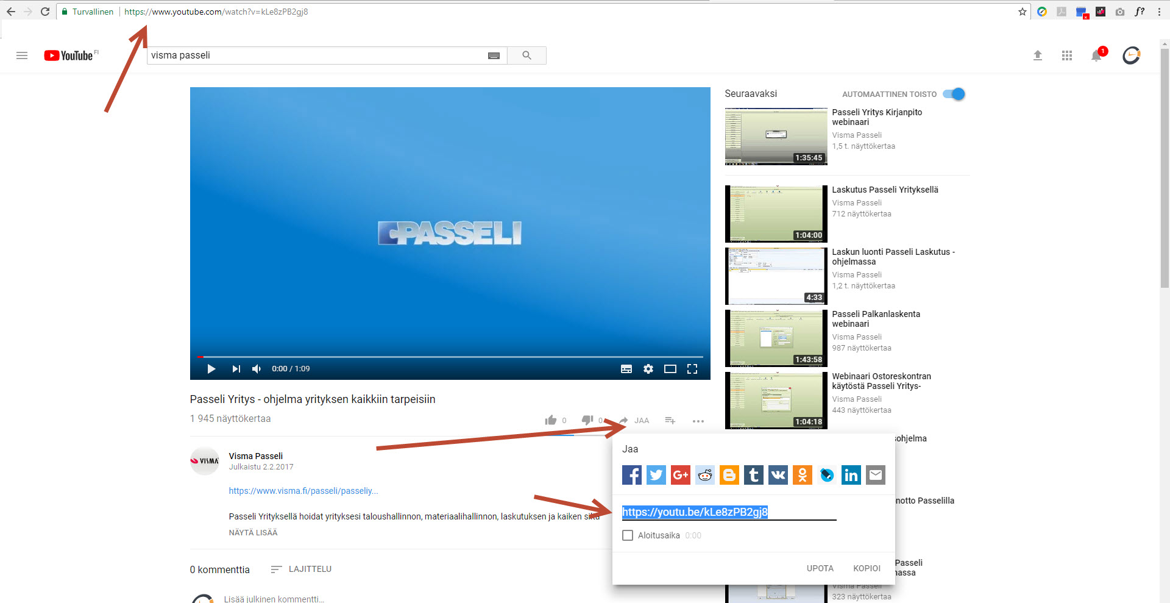Open the visma.fi/passeli link
Viewport: 1170px width, 603px height.
[x=303, y=491]
